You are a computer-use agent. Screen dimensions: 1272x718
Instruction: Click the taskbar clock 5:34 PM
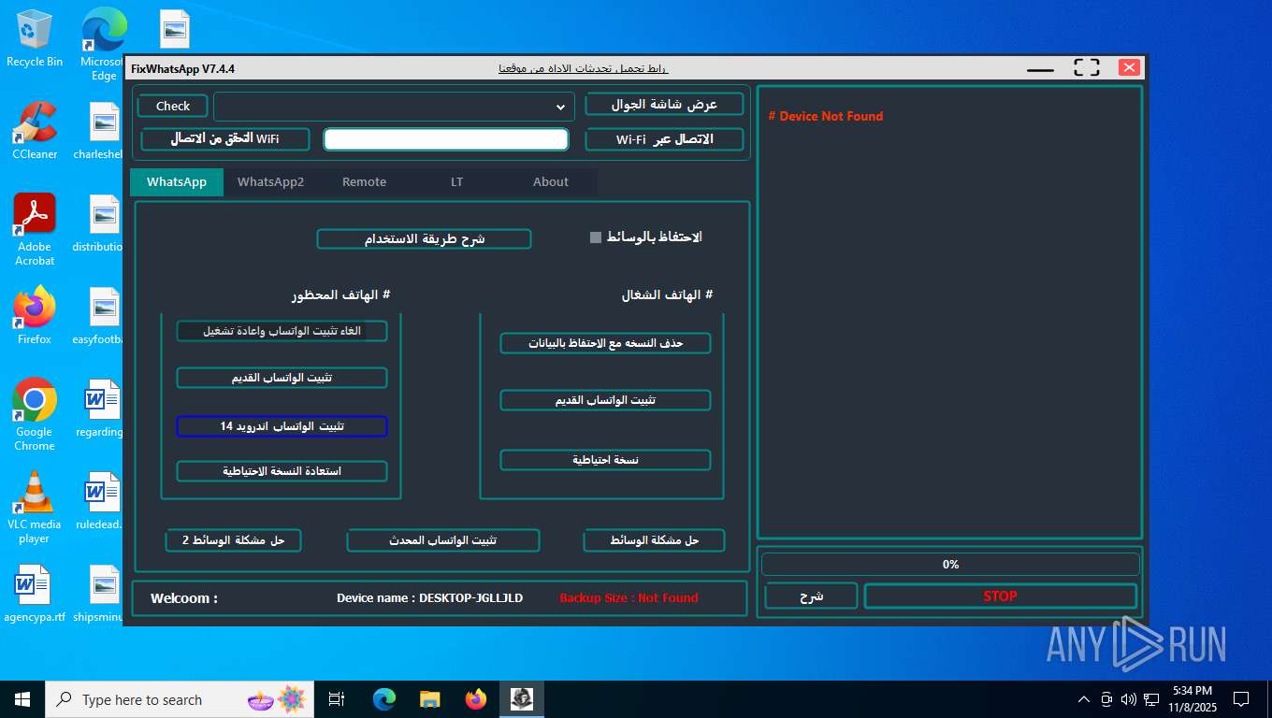[x=1191, y=699]
